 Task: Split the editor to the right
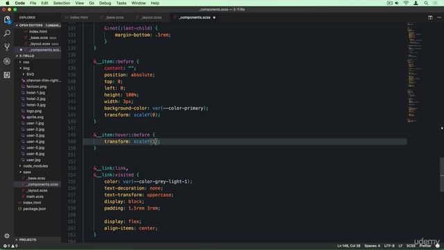tap(430, 17)
